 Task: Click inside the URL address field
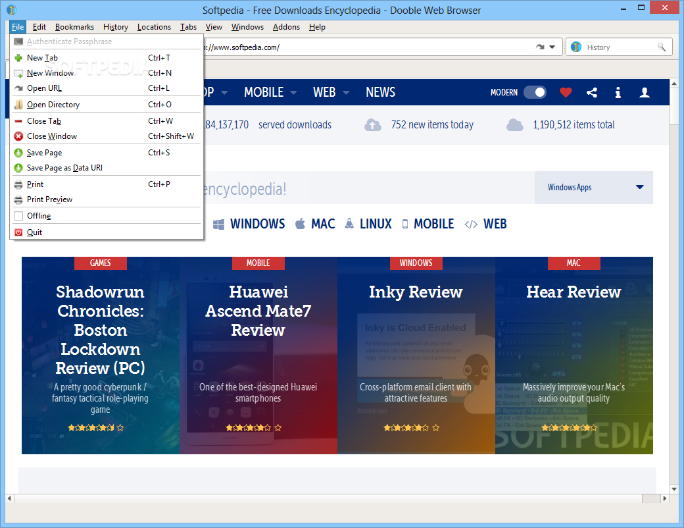pos(366,47)
